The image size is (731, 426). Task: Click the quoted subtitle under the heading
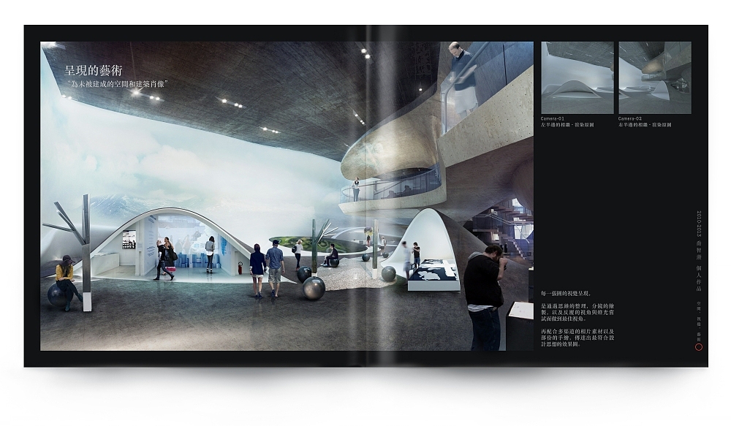tap(117, 84)
